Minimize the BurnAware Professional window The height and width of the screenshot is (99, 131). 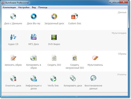112,2
